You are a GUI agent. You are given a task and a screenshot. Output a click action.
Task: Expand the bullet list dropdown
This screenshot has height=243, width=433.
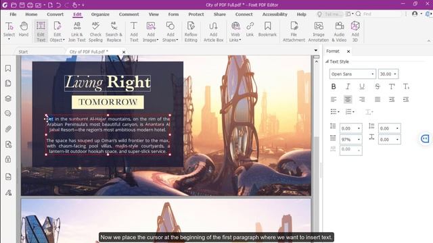point(338,112)
